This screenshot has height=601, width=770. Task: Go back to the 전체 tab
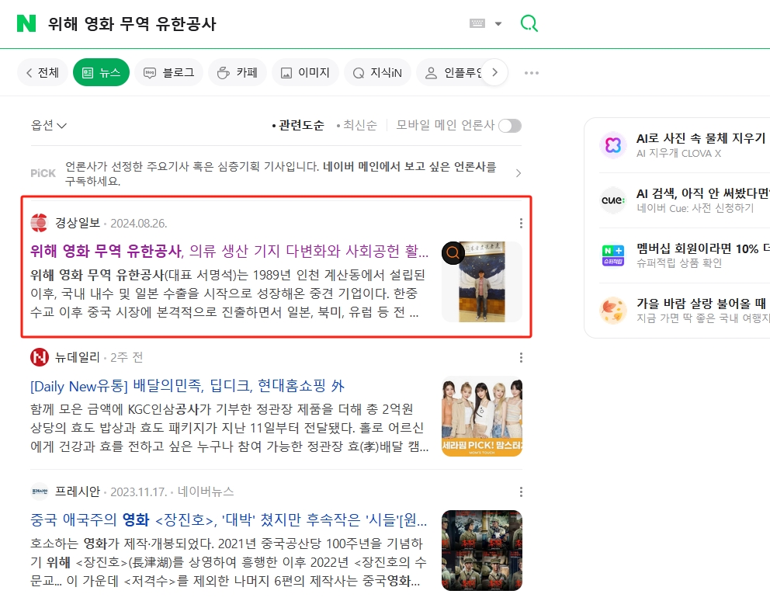42,73
